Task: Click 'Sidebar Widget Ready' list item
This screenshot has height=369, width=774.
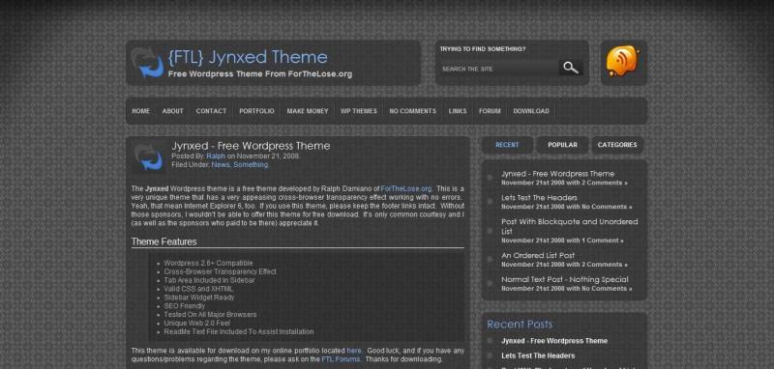Action: coord(199,298)
